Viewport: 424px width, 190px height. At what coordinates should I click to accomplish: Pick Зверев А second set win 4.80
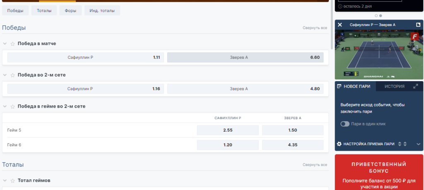pos(245,89)
